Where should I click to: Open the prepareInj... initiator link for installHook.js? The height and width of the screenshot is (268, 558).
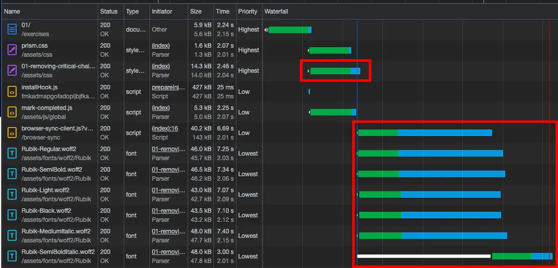(165, 87)
